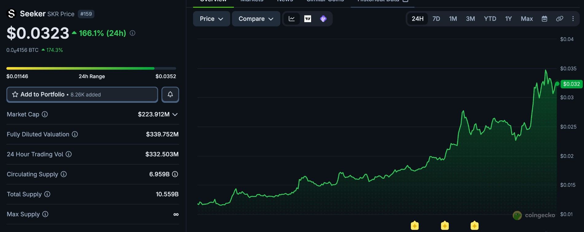Click the $0.01146 range low value

17,76
